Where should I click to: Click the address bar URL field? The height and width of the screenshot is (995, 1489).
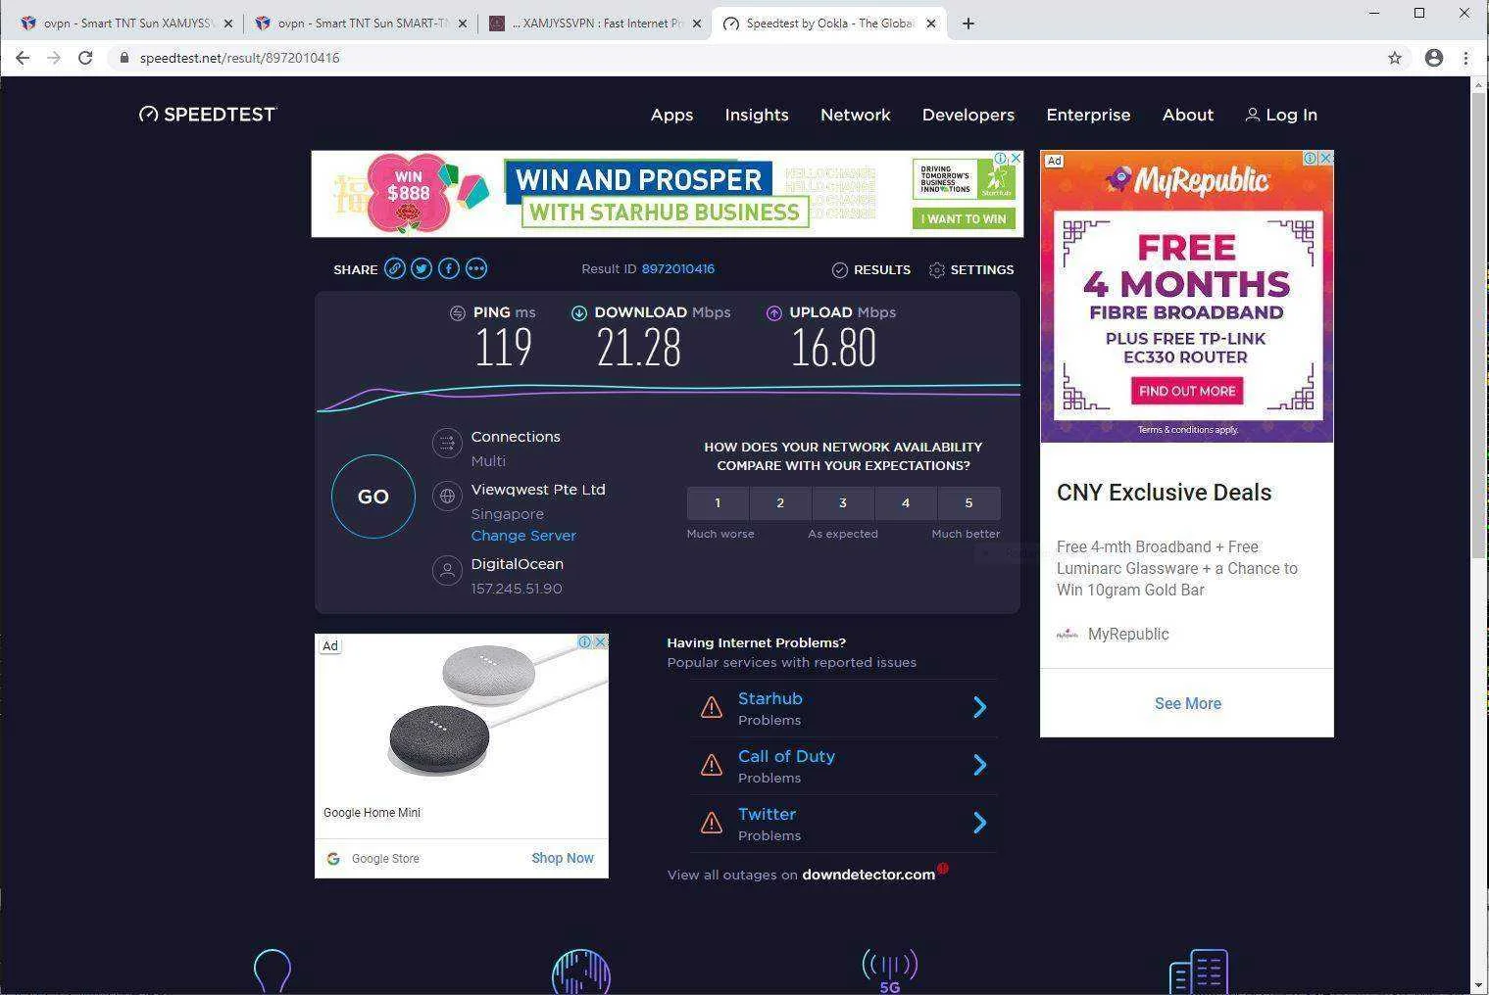click(x=745, y=58)
